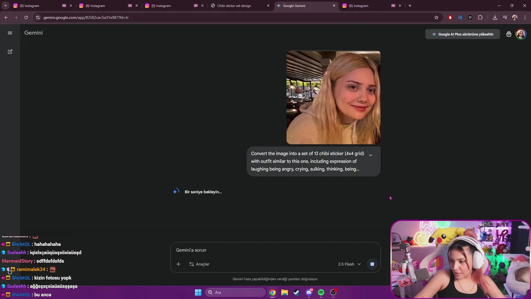
Task: Click chat message 'hahahahaha'
Action: 47,244
